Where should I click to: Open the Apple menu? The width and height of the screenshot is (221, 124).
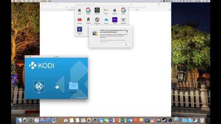(x=14, y=1)
